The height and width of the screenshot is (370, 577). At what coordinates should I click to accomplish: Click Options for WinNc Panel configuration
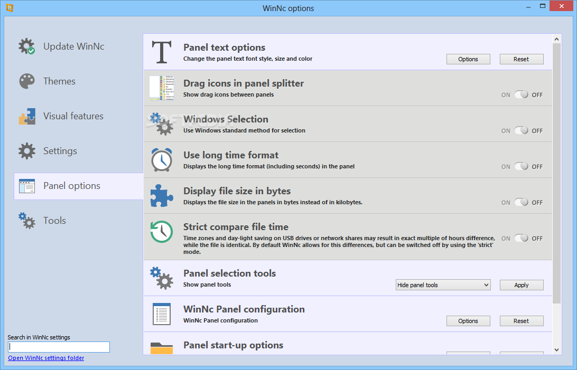pos(468,321)
